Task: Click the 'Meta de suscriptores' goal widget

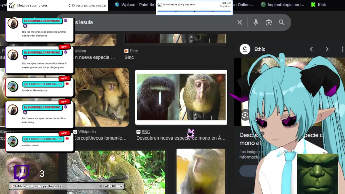Action: point(58,6)
